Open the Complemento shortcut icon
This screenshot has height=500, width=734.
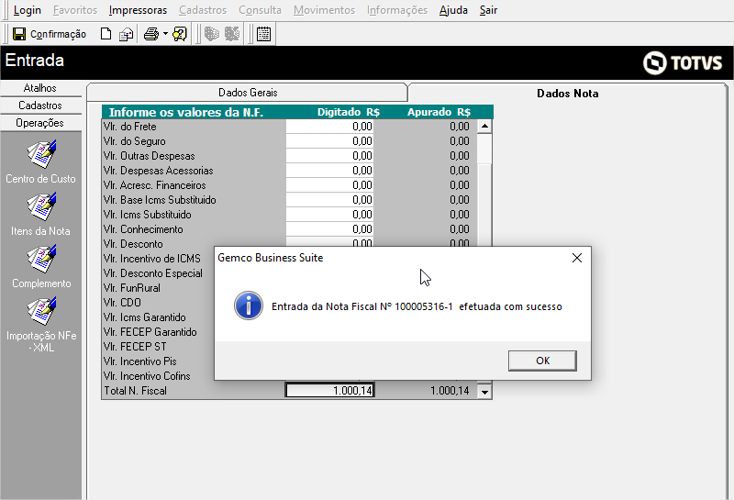coord(41,267)
